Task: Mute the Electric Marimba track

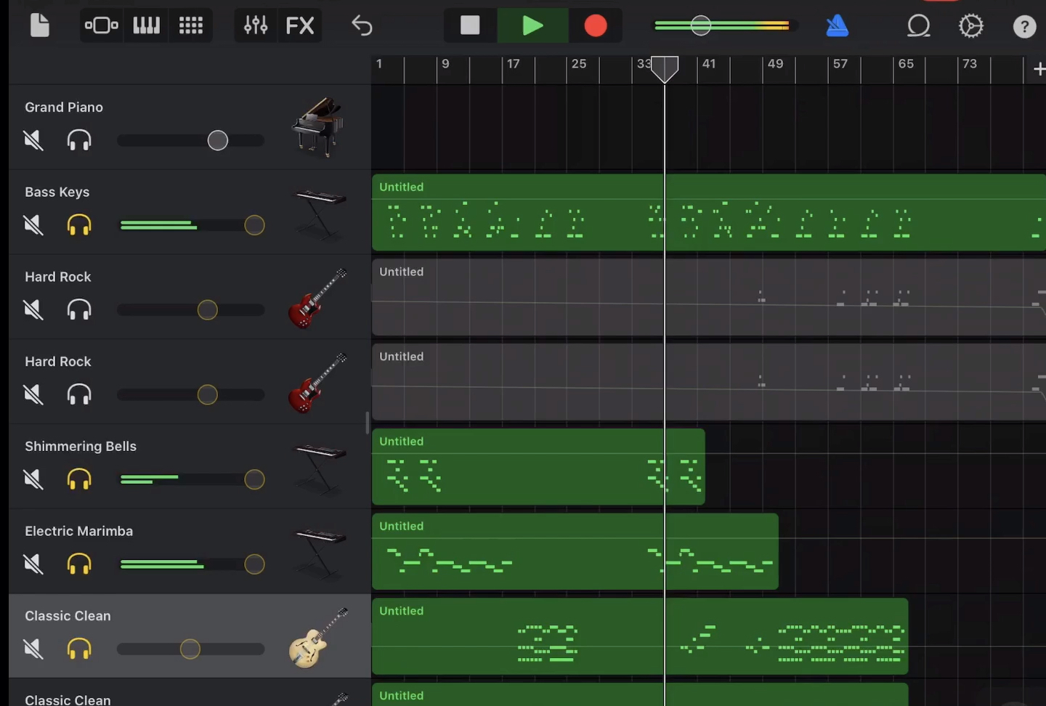Action: [x=33, y=564]
